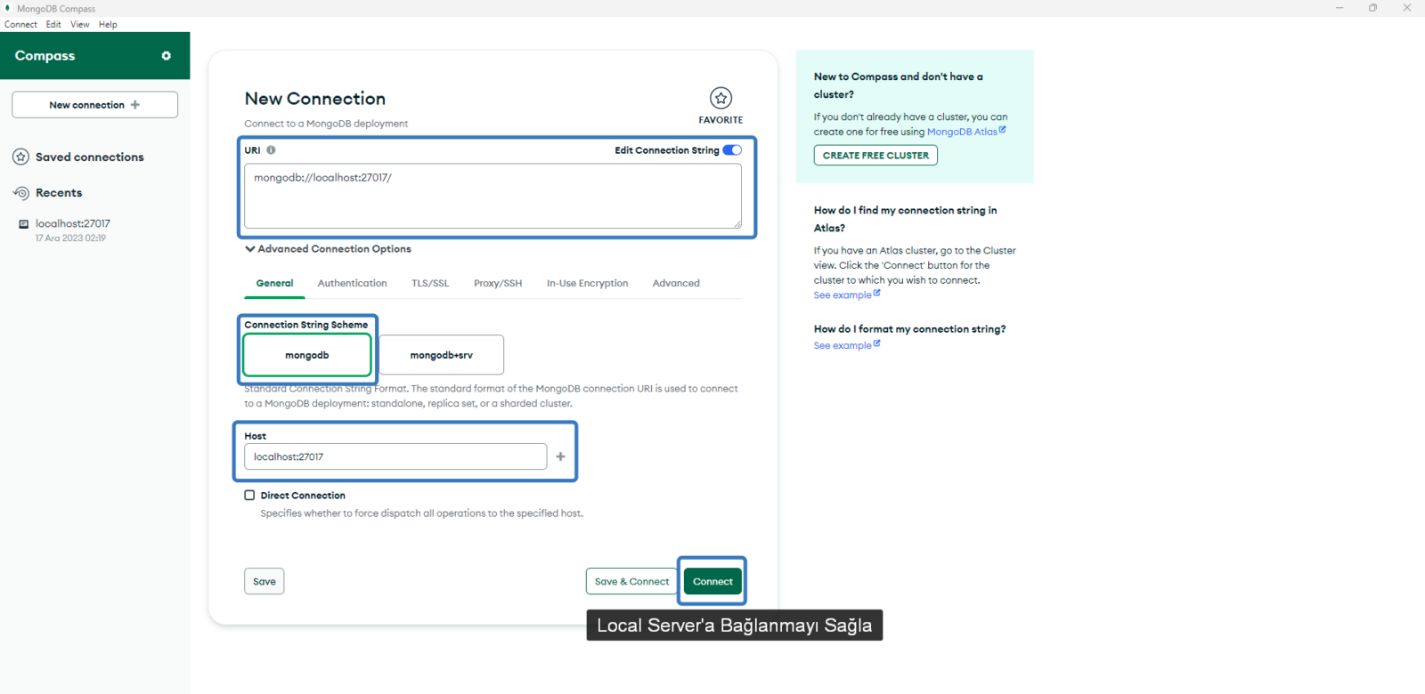Switch to the Authentication tab

[x=352, y=284]
